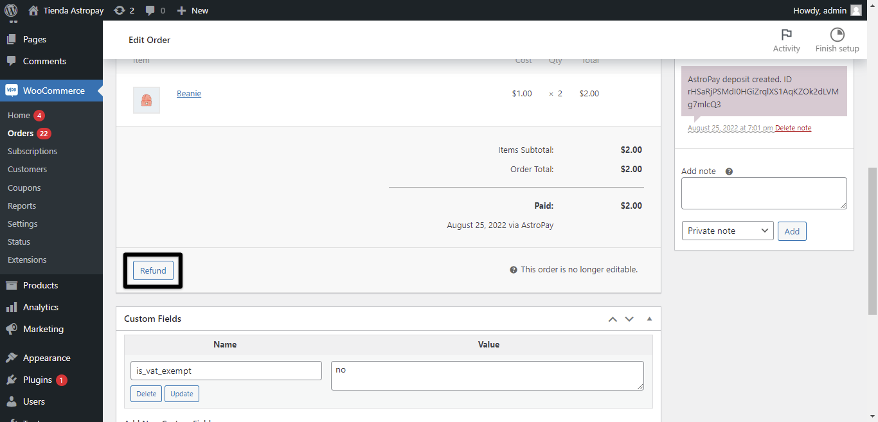Click the admin avatar icon
Screen dimensions: 878x422
pos(856,10)
